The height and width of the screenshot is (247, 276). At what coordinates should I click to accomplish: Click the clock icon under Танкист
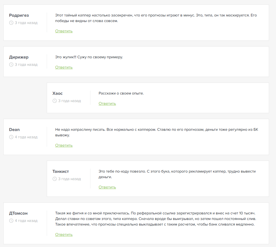click(x=55, y=179)
